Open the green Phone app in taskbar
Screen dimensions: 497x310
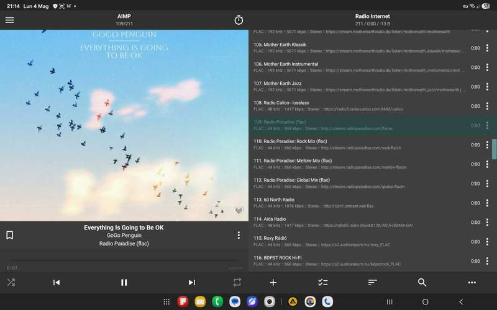(217, 301)
